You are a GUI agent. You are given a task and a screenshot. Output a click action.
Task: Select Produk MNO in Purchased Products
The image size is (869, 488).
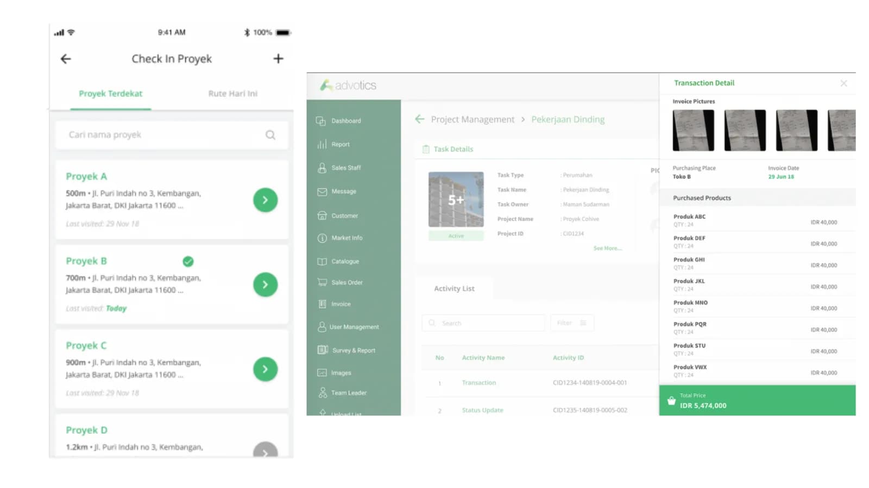click(757, 306)
